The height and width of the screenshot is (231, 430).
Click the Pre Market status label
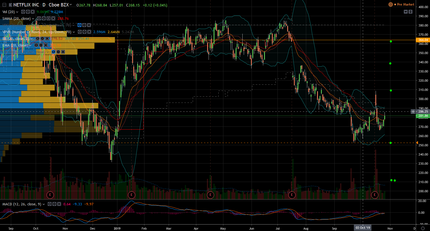[405, 4]
